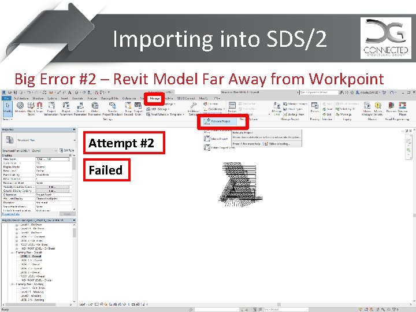
Task: Open the Materials tool
Action: (x=20, y=107)
